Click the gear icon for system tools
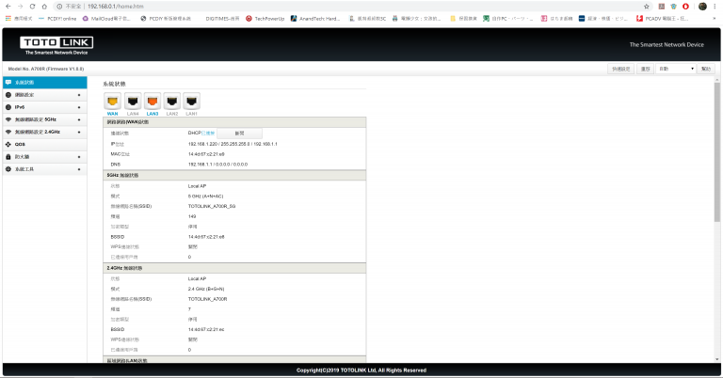723x378 pixels. click(x=8, y=169)
